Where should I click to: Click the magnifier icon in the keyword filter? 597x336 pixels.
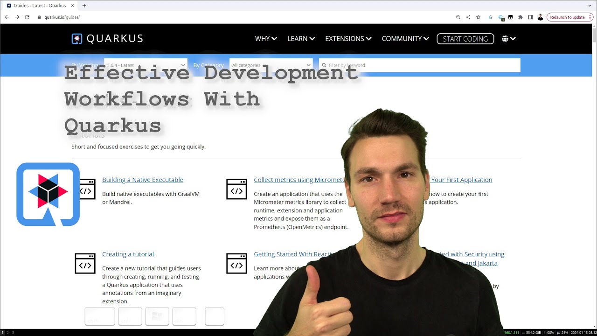coord(324,65)
